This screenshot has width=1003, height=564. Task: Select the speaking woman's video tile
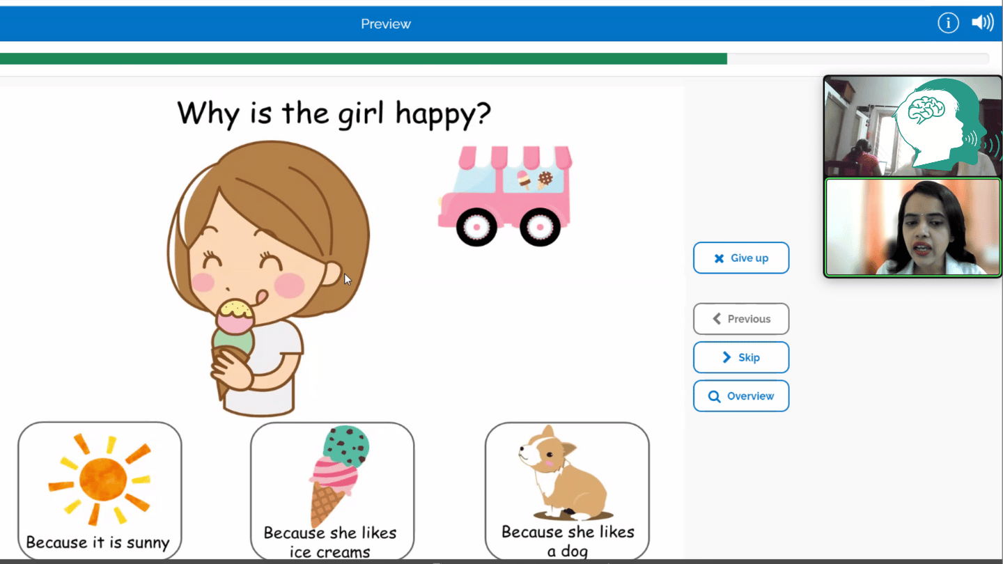point(912,227)
